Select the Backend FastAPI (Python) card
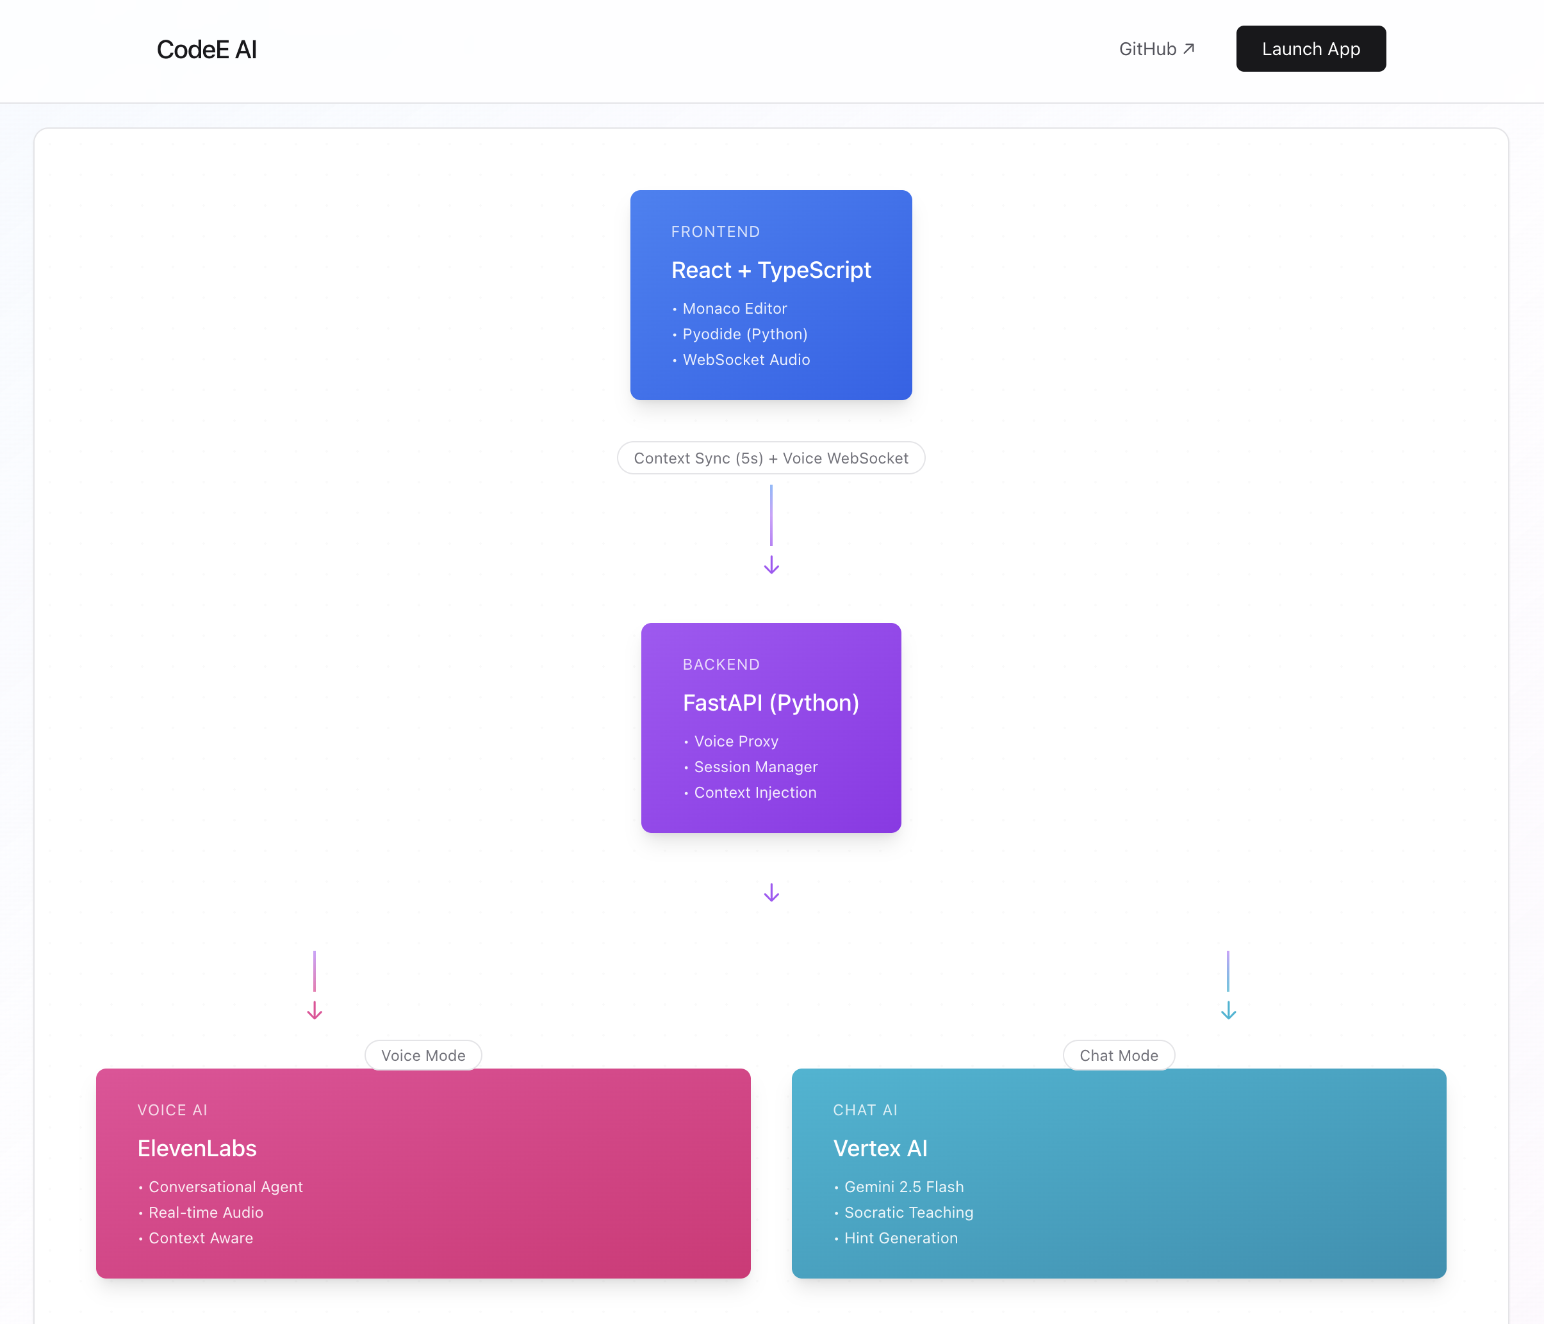This screenshot has width=1544, height=1324. [771, 727]
